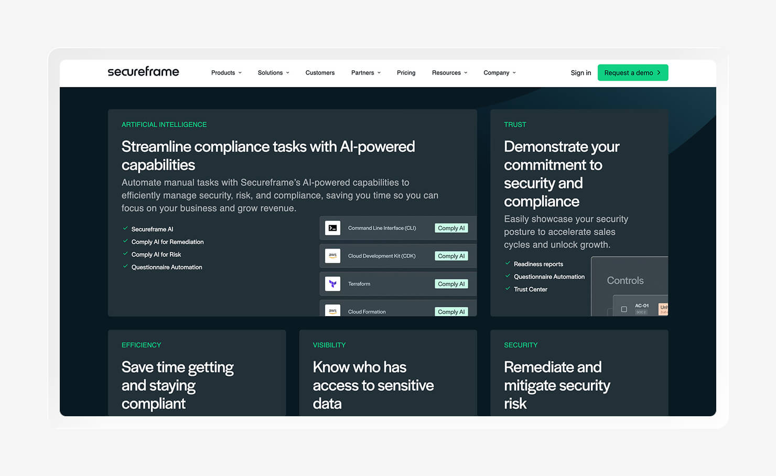Expand the Resources dropdown menu
The width and height of the screenshot is (776, 476).
pyautogui.click(x=449, y=73)
